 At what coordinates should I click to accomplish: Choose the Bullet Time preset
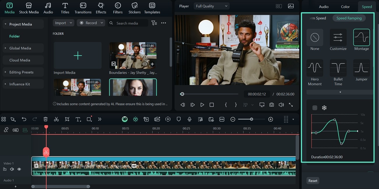338,68
